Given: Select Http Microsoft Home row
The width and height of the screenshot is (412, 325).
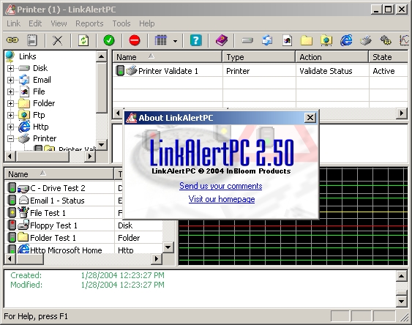Looking at the screenshot, I should 84,250.
